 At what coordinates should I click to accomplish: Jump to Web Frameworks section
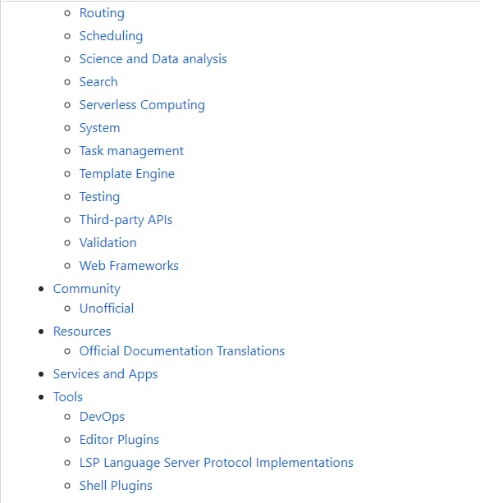(x=129, y=266)
